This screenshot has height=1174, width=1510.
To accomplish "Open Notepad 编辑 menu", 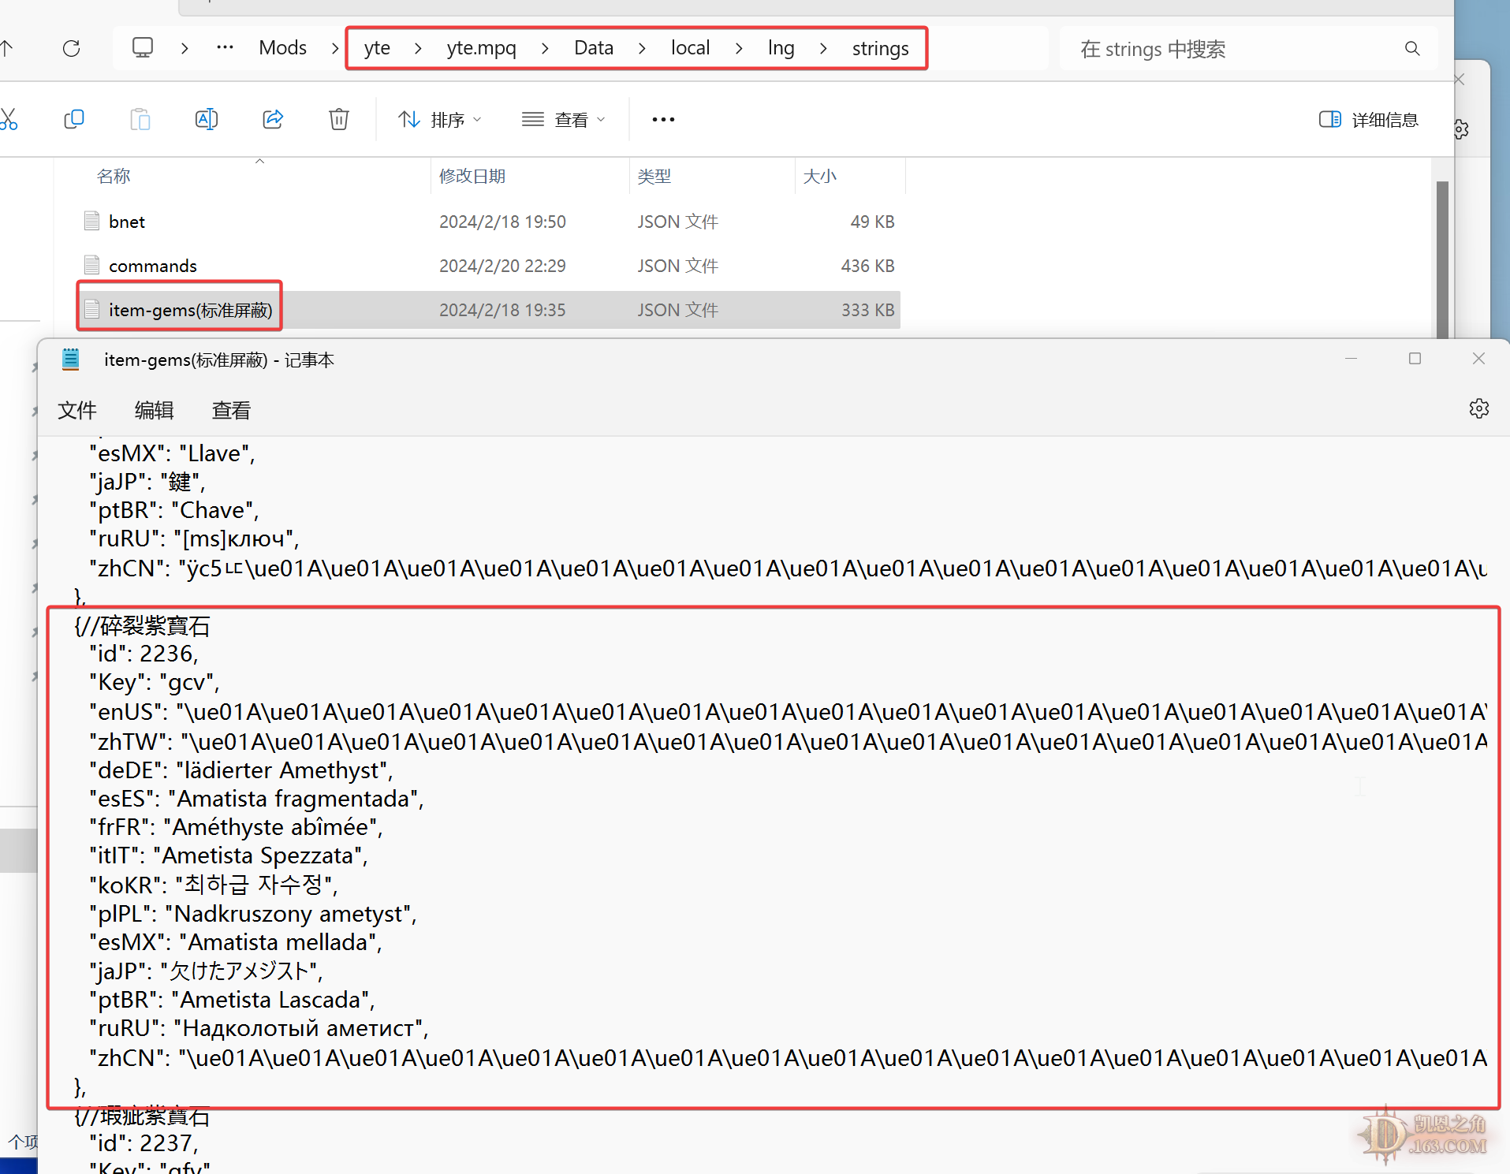I will (x=154, y=410).
